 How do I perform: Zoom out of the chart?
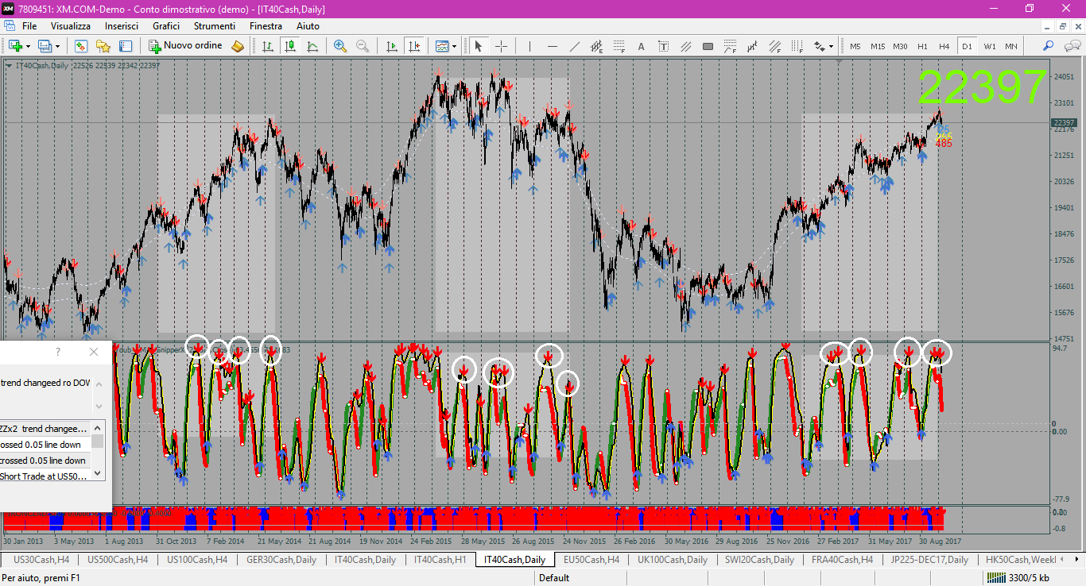363,46
